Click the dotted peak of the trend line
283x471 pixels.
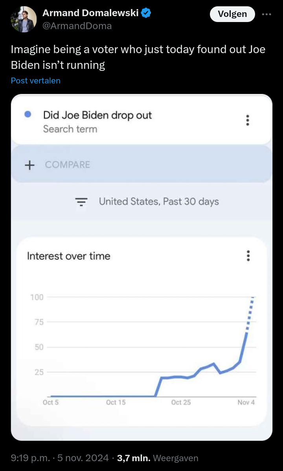[250, 314]
